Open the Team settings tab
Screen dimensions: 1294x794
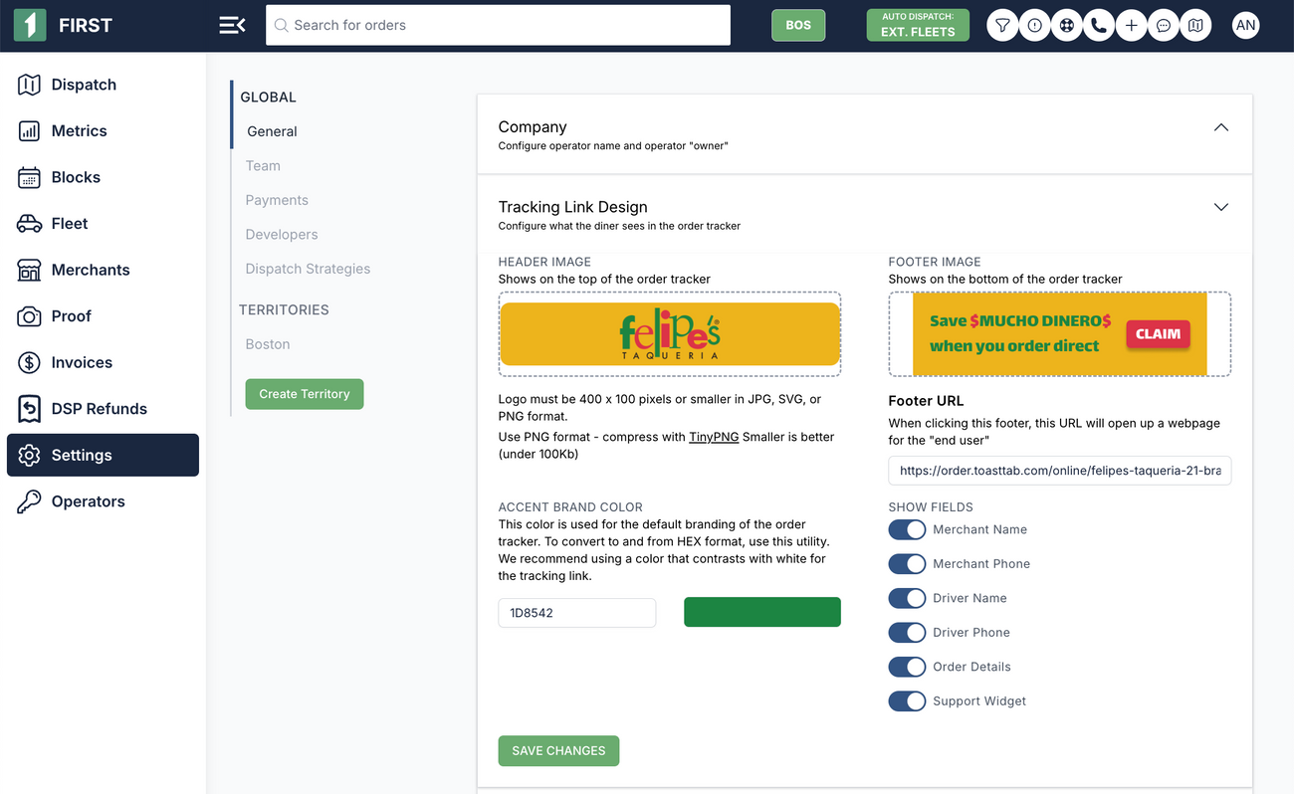point(263,166)
